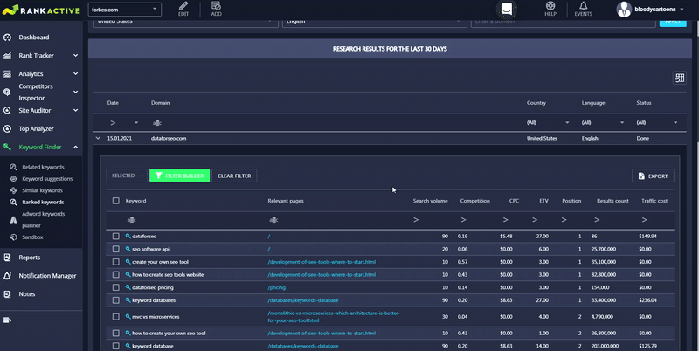Open the forbes.com project dropdown
This screenshot has height=351, width=699.
[x=125, y=10]
